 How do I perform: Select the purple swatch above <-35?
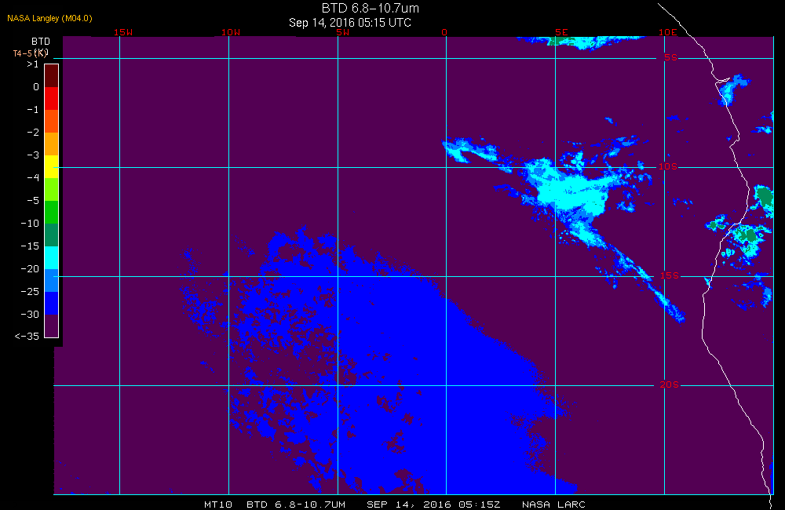[52, 326]
